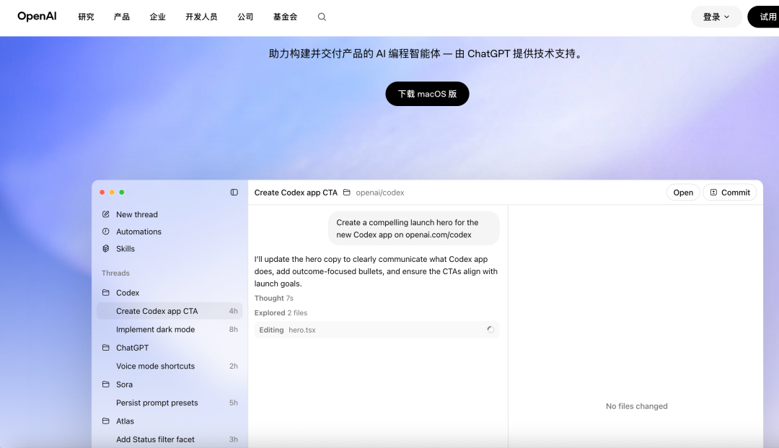This screenshot has width=779, height=448.
Task: Click the openai/codex repository label
Action: click(x=380, y=192)
